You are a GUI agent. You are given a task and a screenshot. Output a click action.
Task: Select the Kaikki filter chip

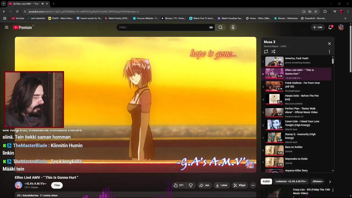(266, 182)
